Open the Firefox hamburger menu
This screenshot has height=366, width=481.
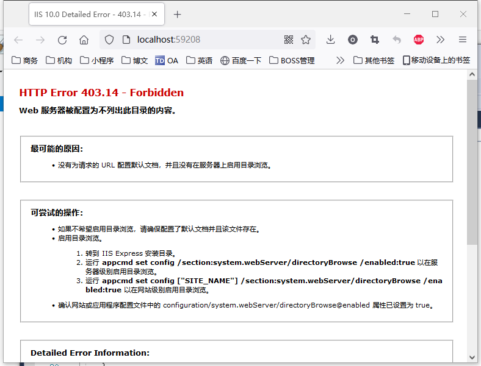click(x=463, y=40)
